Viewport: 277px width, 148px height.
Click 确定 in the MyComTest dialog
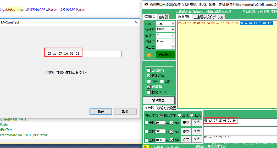[x=101, y=111]
